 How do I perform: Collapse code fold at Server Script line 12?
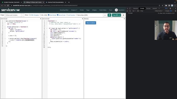[x=47, y=37]
